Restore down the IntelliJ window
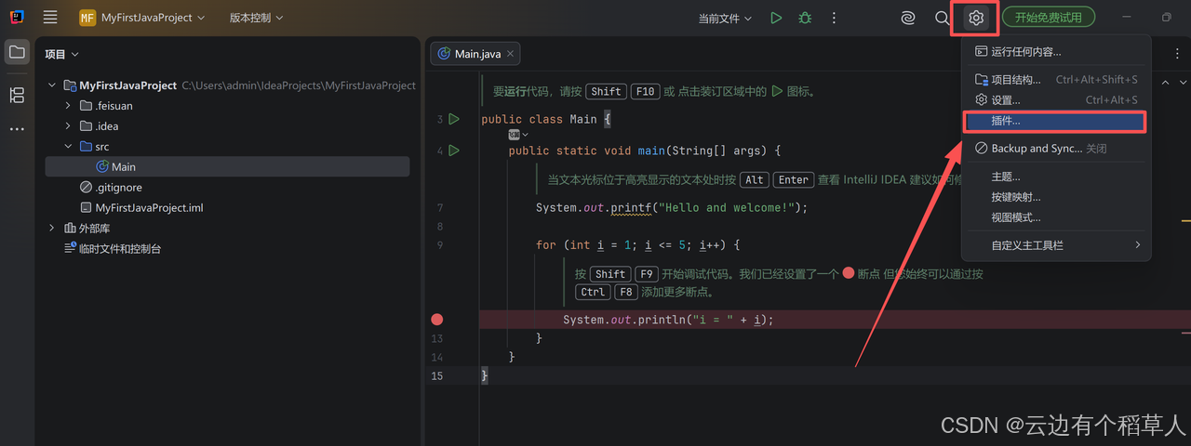The width and height of the screenshot is (1191, 446). pyautogui.click(x=1167, y=18)
